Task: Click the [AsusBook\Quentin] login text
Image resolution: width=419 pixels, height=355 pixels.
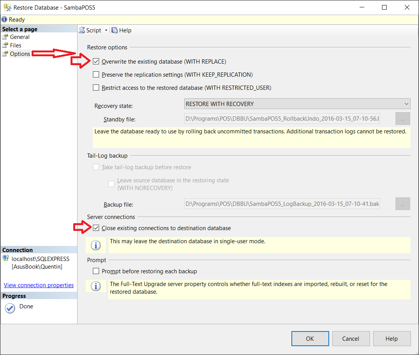Action: tap(37, 267)
